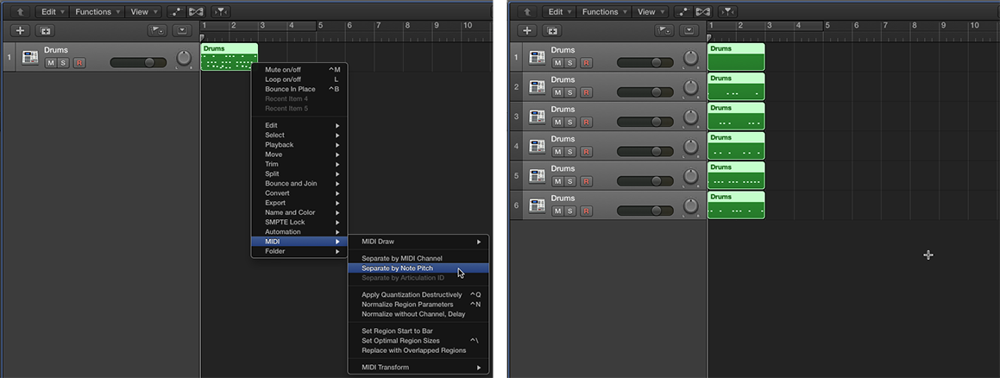Click the duplicate track icon in the six-track window
The height and width of the screenshot is (378, 1000).
[551, 30]
